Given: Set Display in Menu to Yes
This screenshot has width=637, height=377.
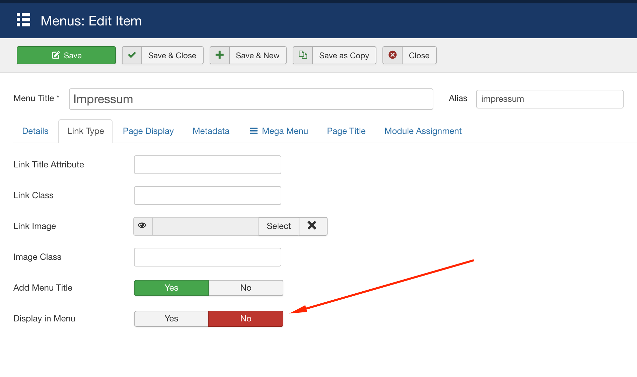Looking at the screenshot, I should click(x=171, y=319).
